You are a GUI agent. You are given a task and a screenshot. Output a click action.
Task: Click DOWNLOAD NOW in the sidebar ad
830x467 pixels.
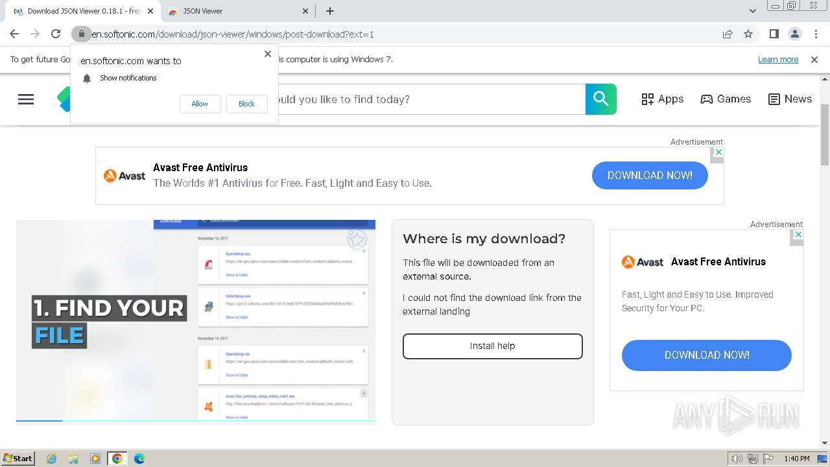707,355
